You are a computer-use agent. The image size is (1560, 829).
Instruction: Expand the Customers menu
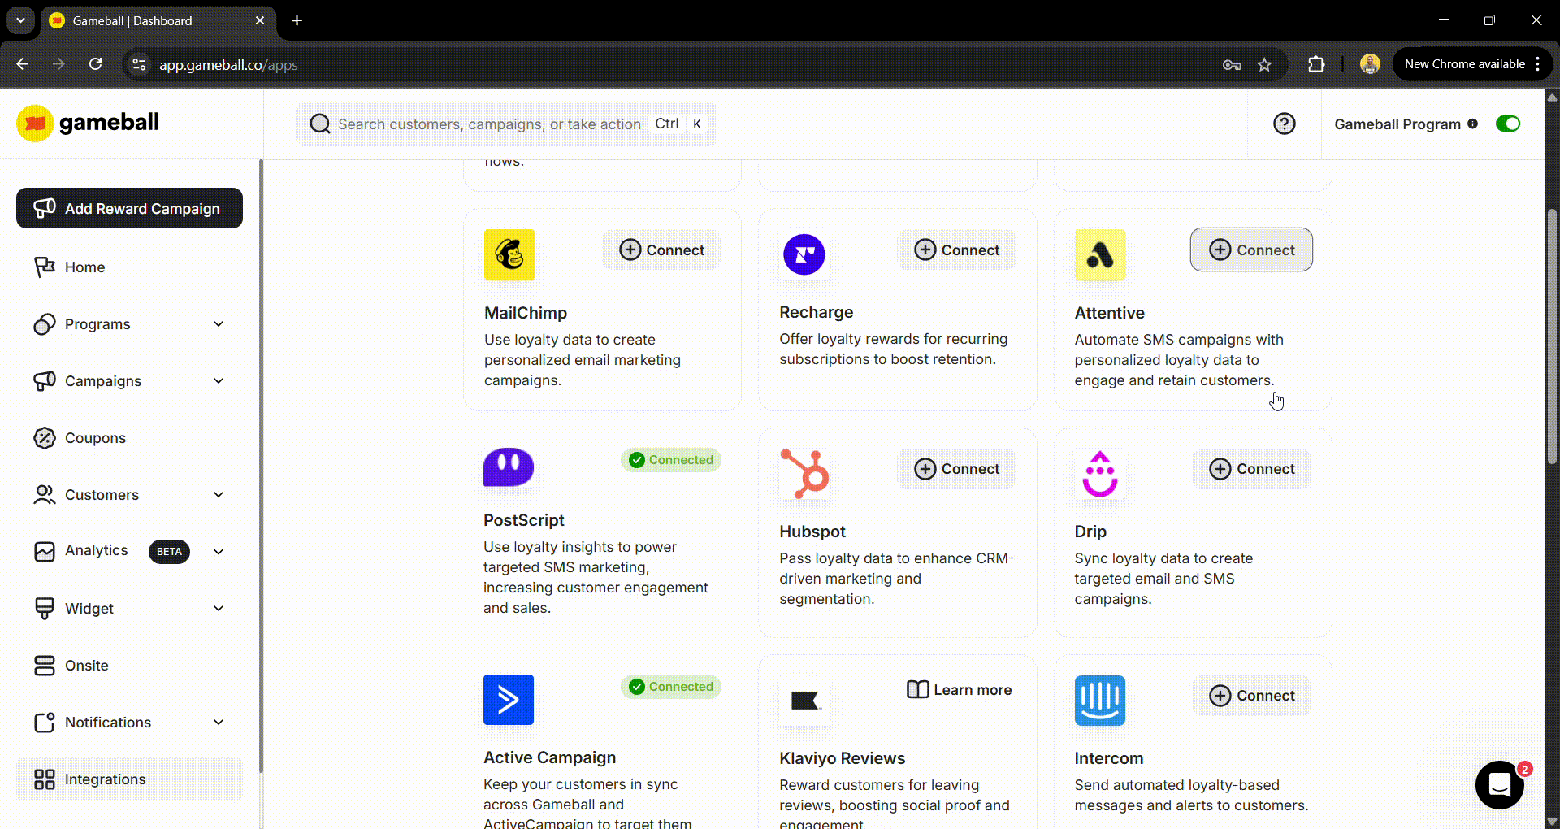point(219,494)
